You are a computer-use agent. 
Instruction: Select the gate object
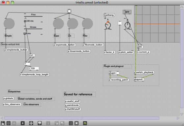(x=140, y=47)
